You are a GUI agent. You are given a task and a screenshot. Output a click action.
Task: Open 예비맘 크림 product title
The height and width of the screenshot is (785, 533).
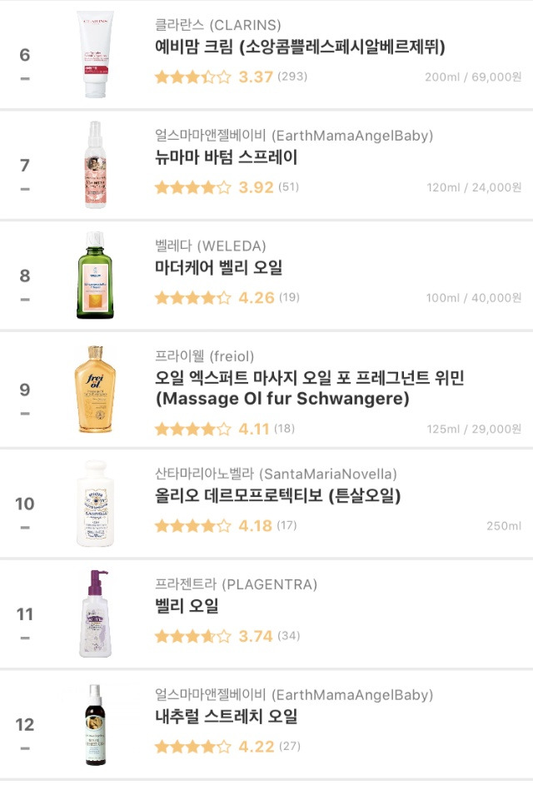300,47
